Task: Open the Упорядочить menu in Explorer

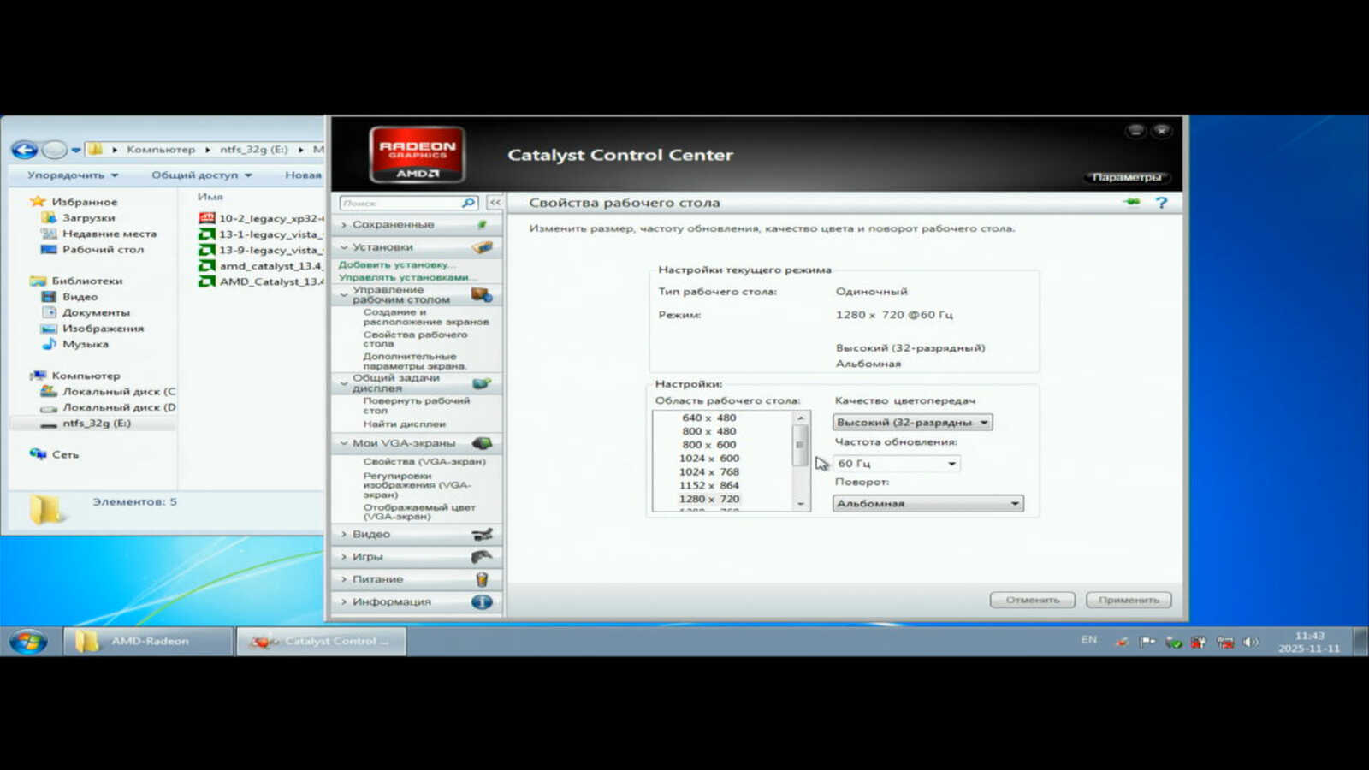Action: point(73,175)
